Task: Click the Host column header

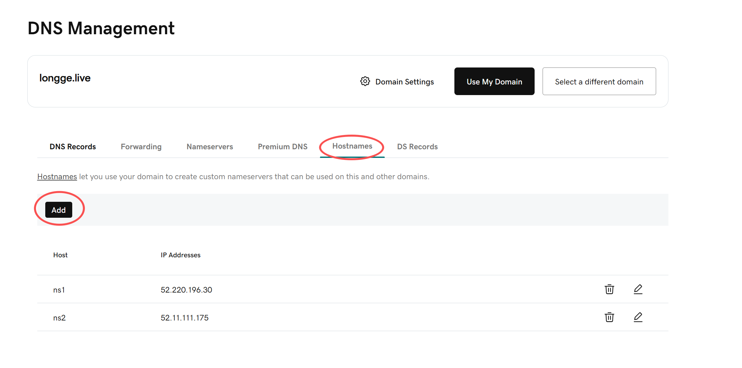Action: click(60, 255)
